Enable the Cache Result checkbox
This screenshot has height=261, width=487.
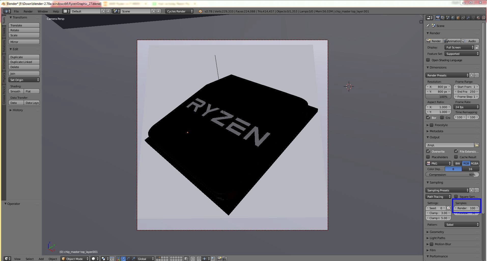tap(456, 157)
